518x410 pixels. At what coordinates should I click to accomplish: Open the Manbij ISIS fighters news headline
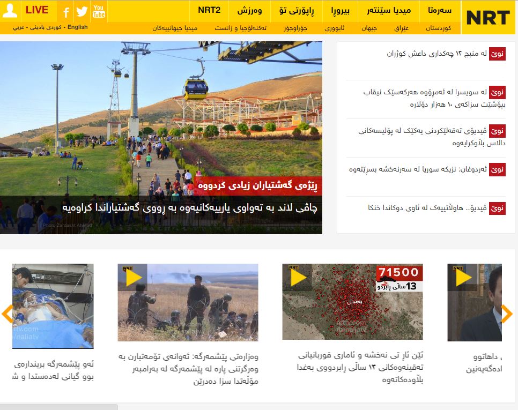tap(436, 54)
